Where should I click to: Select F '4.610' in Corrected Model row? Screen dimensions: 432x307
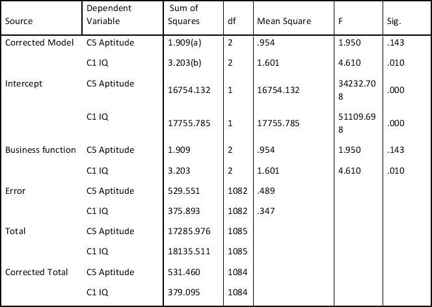(x=349, y=63)
